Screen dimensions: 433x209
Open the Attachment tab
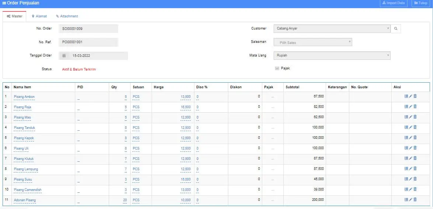[67, 16]
